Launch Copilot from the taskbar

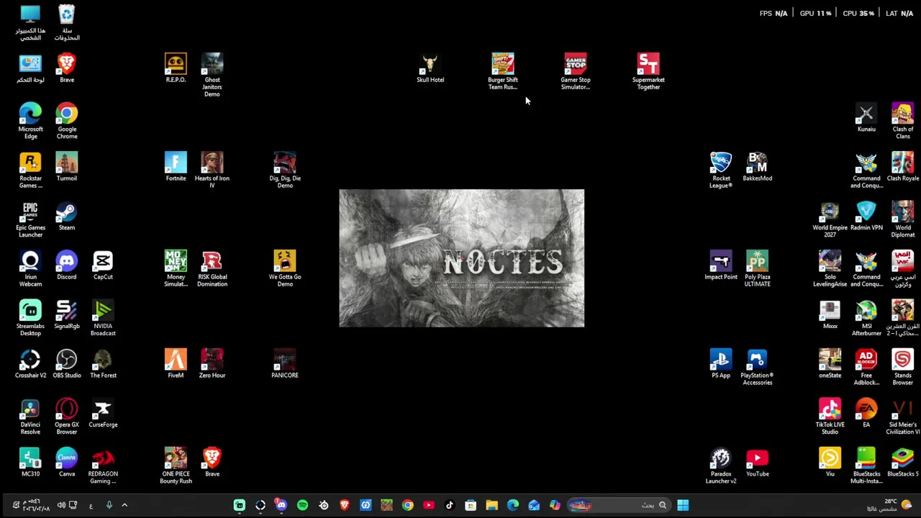coord(555,505)
